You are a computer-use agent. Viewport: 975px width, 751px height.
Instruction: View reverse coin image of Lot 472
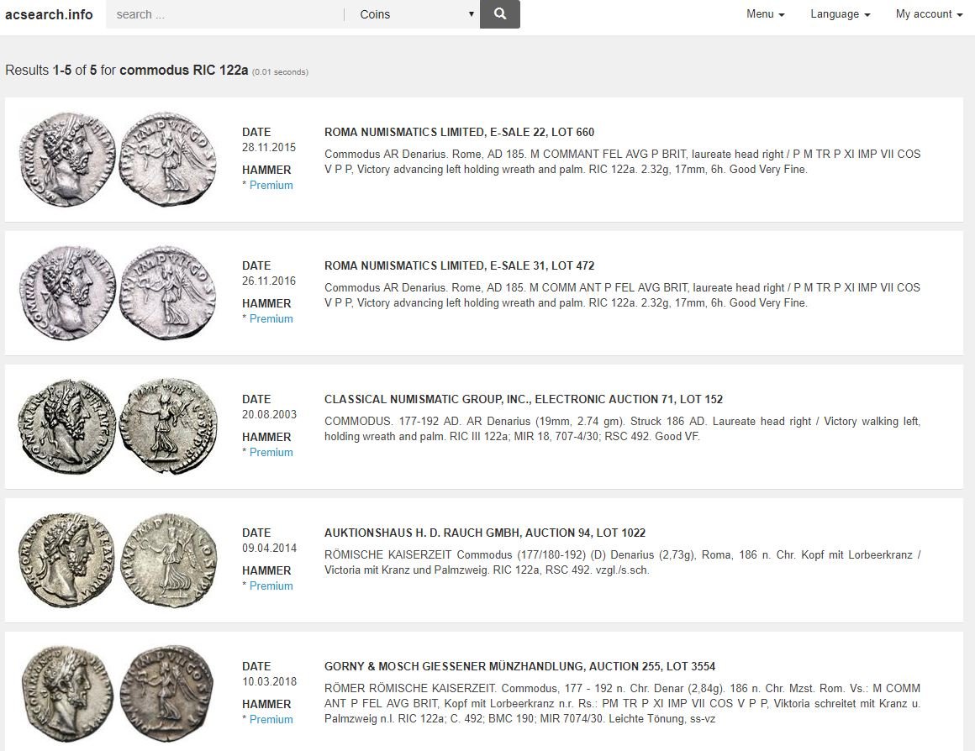tap(168, 293)
